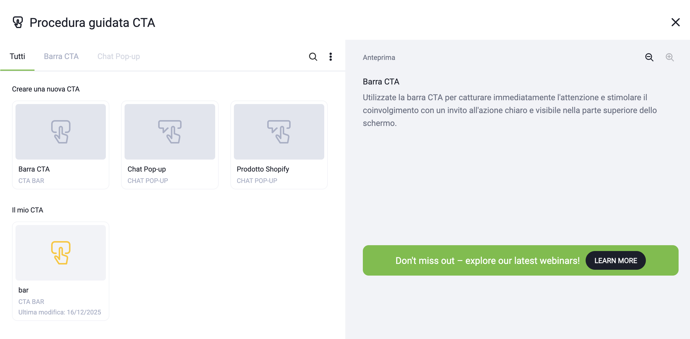The width and height of the screenshot is (690, 339).
Task: Switch to the Tutti tab
Action: pos(17,56)
